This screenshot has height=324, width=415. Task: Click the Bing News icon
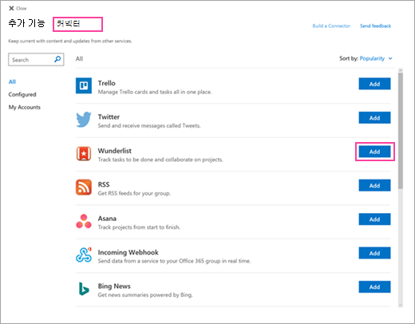click(84, 289)
